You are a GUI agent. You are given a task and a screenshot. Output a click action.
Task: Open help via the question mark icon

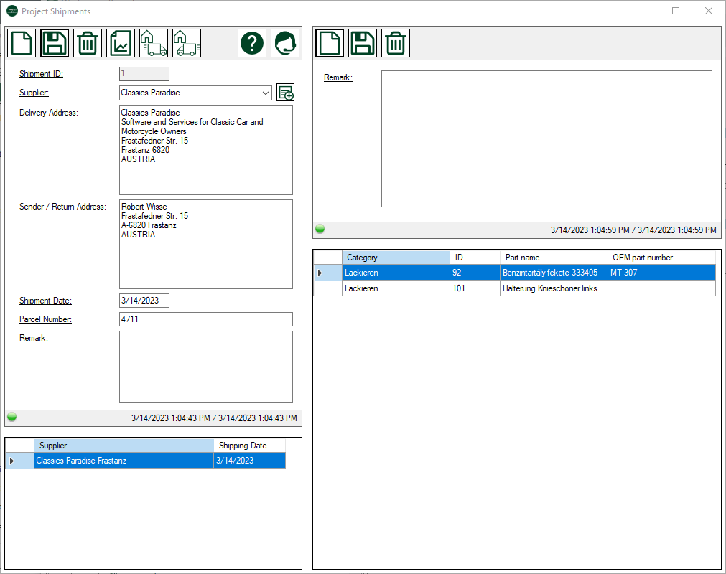point(252,43)
